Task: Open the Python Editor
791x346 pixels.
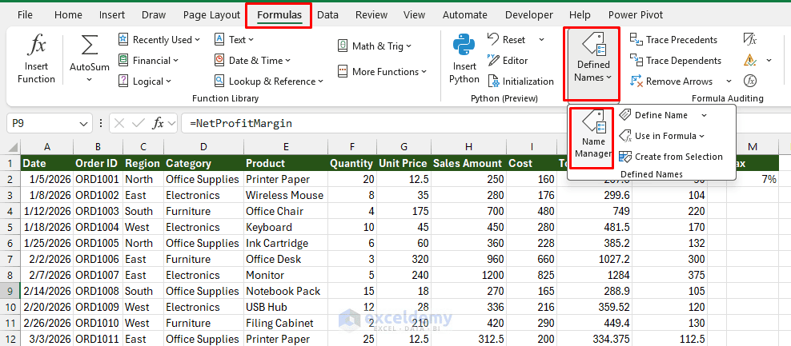Action: point(508,61)
